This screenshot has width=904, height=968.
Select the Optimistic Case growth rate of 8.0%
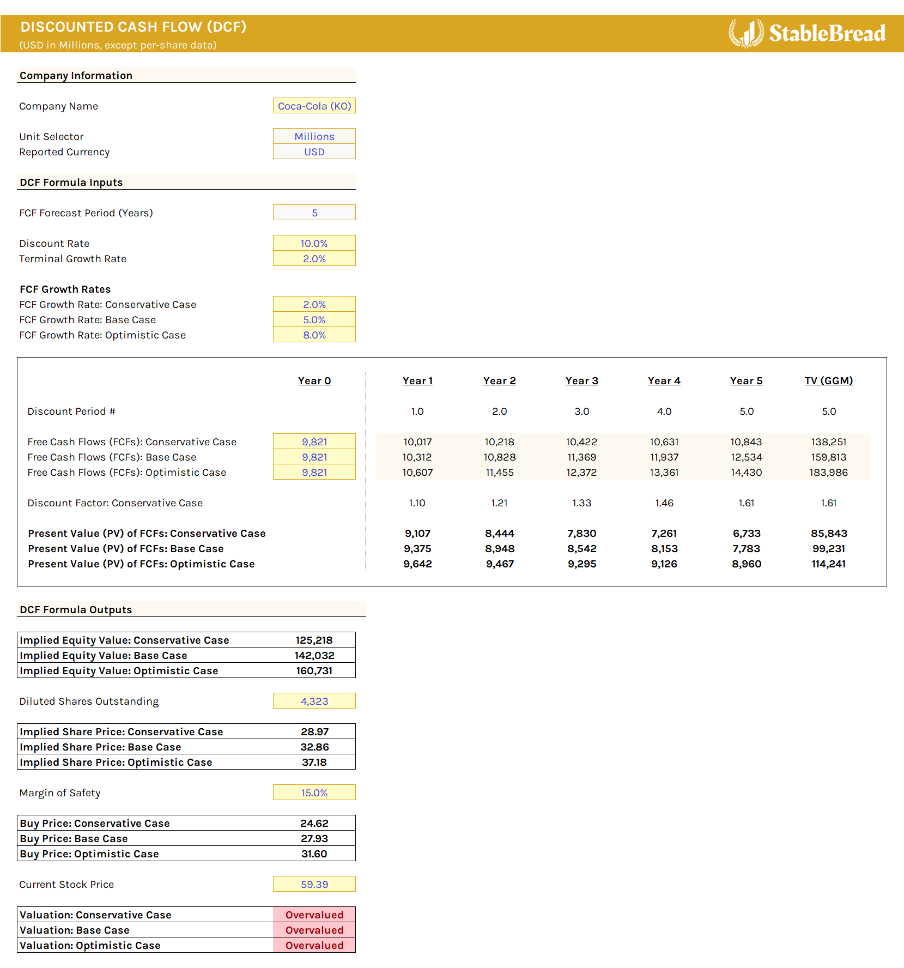click(x=314, y=335)
